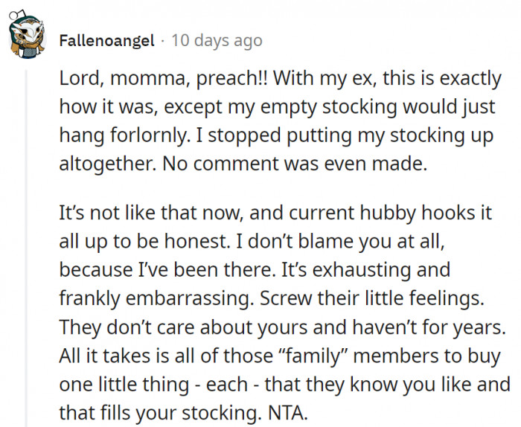521x427 pixels.
Task: Click Fallenoangel's owl avatar icon
Action: [26, 37]
